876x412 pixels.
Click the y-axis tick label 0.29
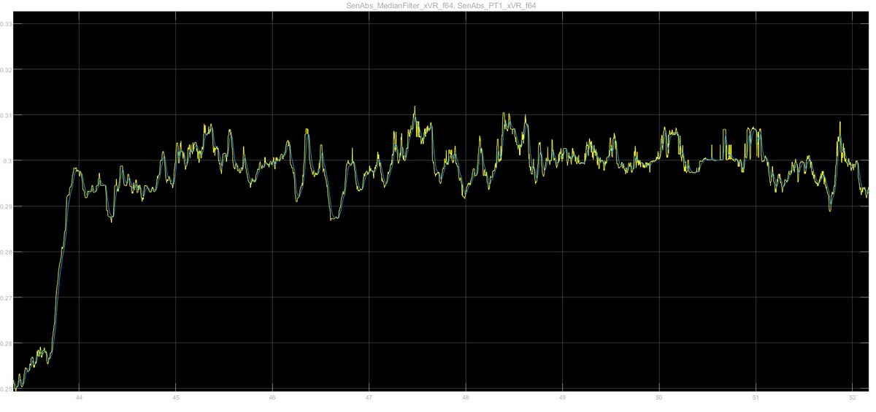coord(7,207)
